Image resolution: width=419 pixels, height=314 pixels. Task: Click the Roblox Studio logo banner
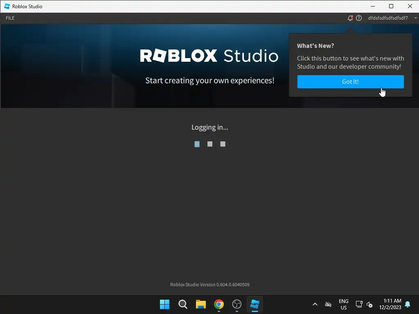coord(209,56)
